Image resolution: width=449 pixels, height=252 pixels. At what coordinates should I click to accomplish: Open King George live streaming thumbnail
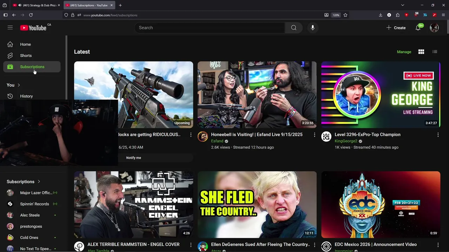(381, 95)
